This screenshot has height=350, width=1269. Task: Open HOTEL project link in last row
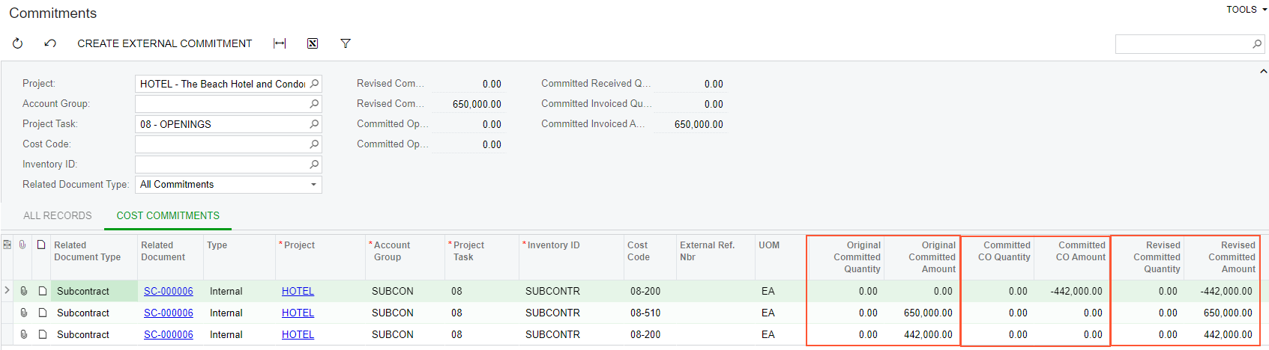coord(298,334)
